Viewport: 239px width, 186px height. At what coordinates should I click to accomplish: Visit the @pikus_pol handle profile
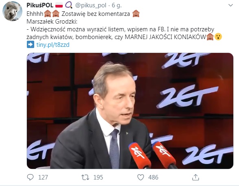pyautogui.click(x=91, y=5)
